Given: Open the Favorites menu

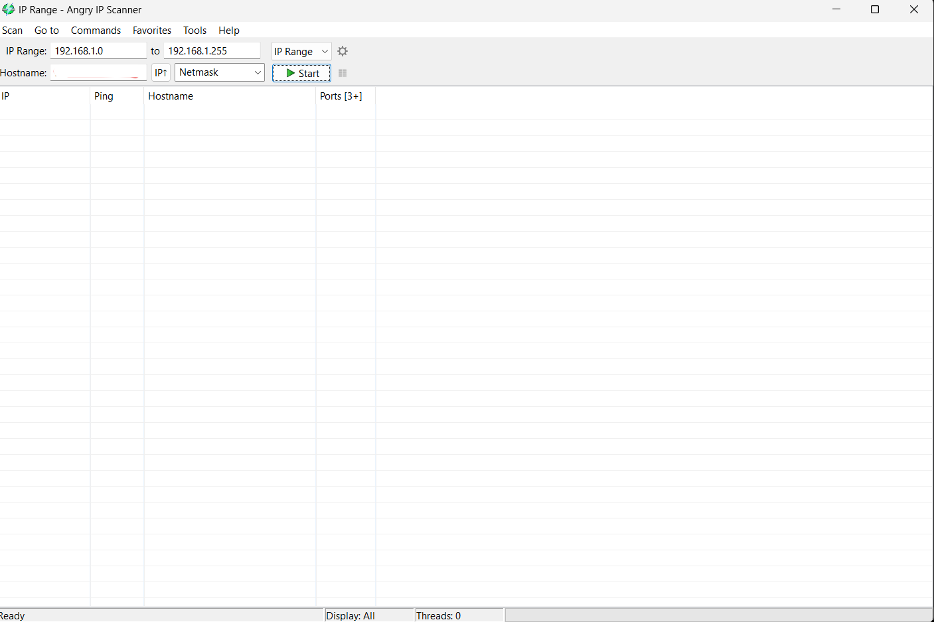Looking at the screenshot, I should click(x=152, y=31).
